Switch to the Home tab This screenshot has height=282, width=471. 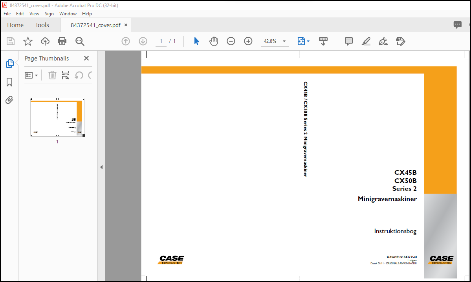pos(15,25)
